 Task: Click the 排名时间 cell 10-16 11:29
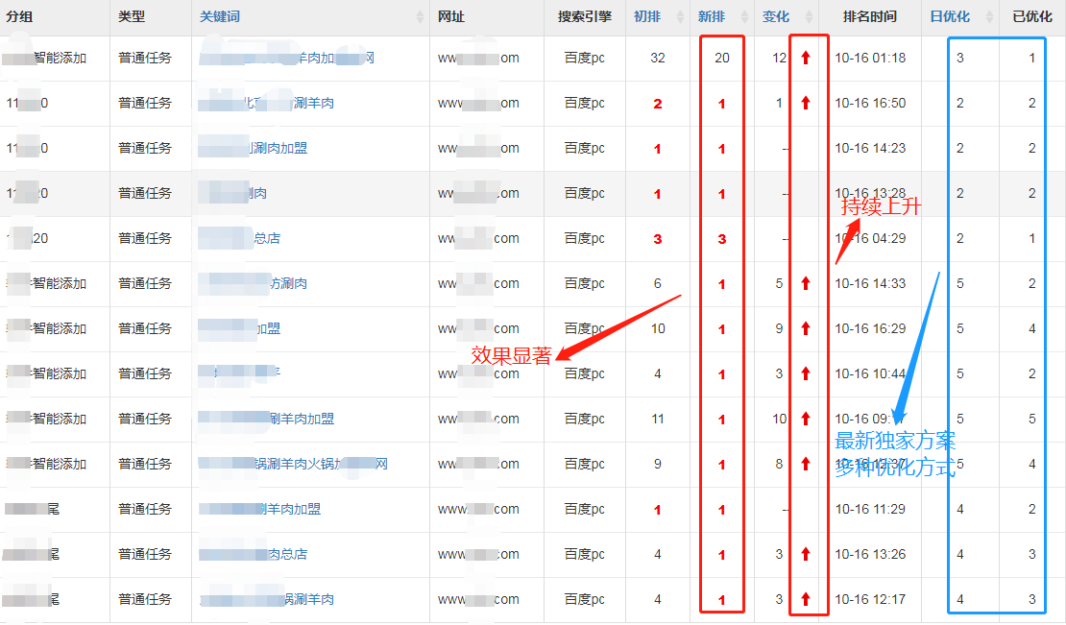(870, 509)
